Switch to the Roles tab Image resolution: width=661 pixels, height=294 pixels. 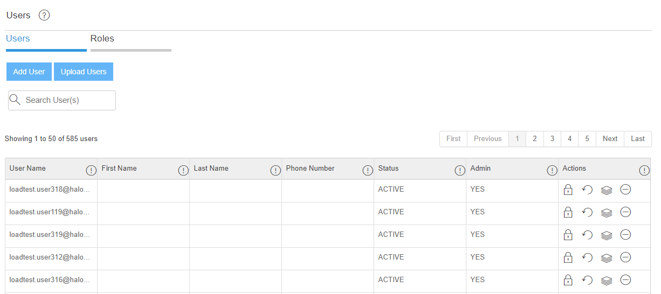(102, 39)
